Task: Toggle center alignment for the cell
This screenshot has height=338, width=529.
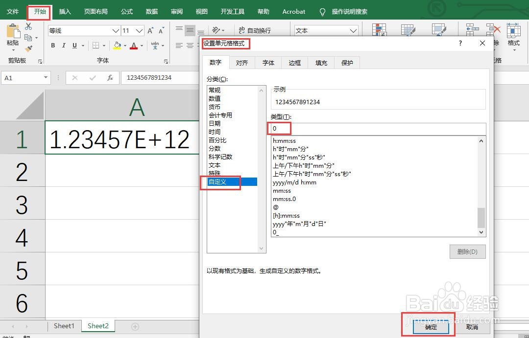Action: [189, 45]
